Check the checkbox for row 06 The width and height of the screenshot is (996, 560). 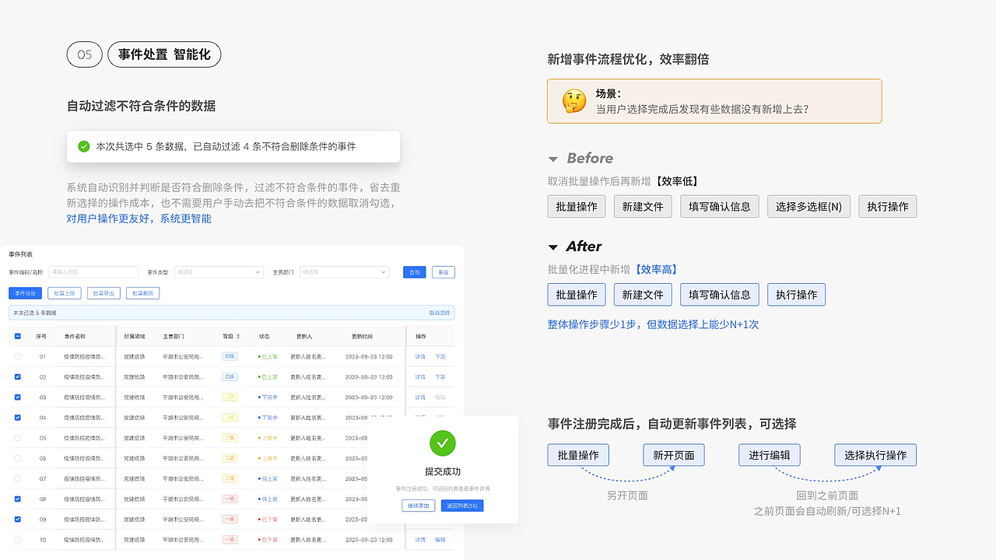(x=18, y=458)
